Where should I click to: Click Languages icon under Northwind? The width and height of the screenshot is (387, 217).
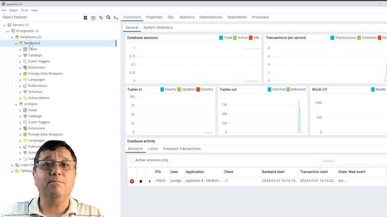click(x=25, y=80)
